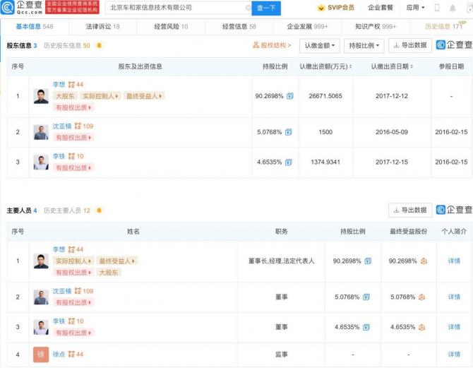Expand 有股权出质 tag under 李想 in shareholder table

coord(73,107)
